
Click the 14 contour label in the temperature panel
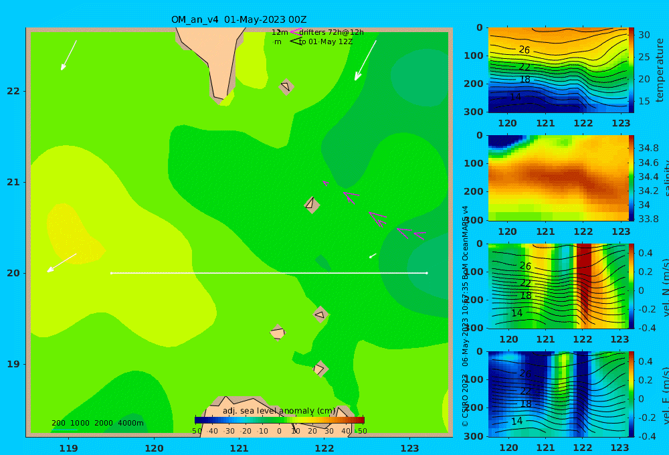pyautogui.click(x=516, y=97)
